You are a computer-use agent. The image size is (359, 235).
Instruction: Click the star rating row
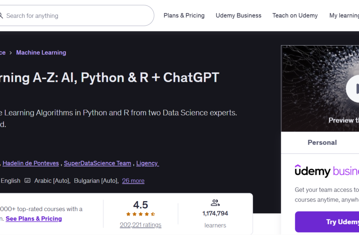(141, 214)
